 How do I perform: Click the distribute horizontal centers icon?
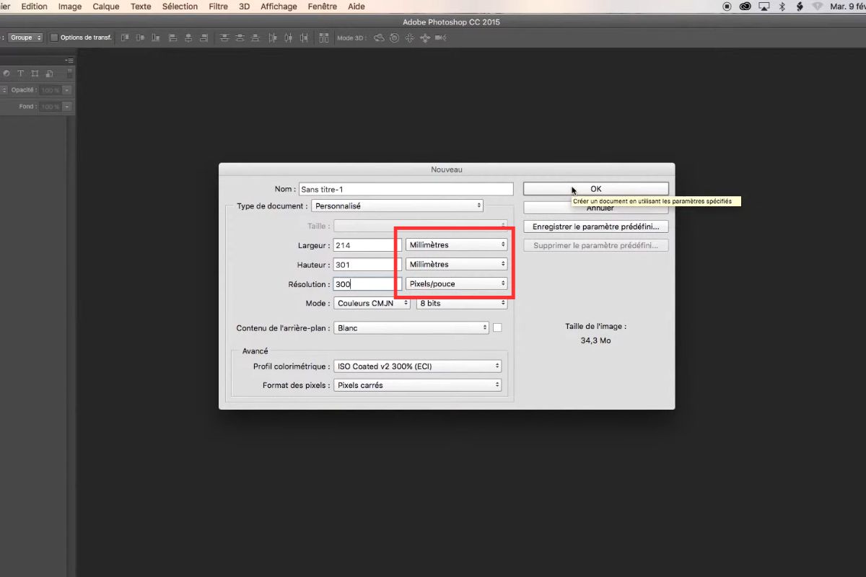289,38
